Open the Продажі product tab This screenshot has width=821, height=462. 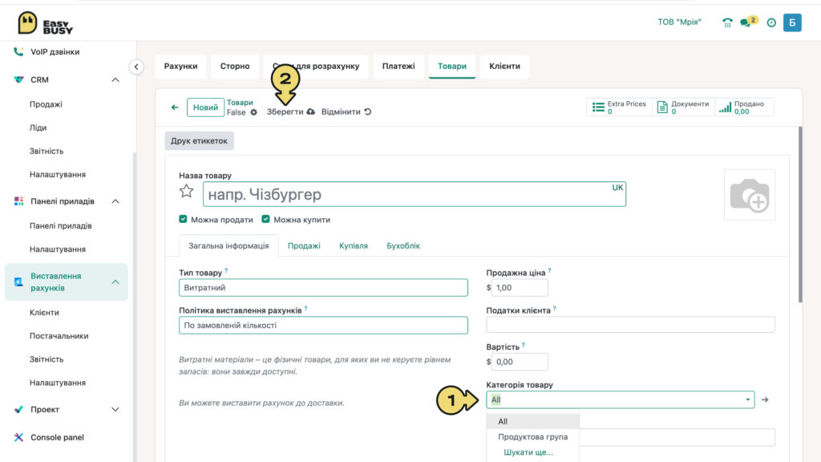pyautogui.click(x=304, y=245)
